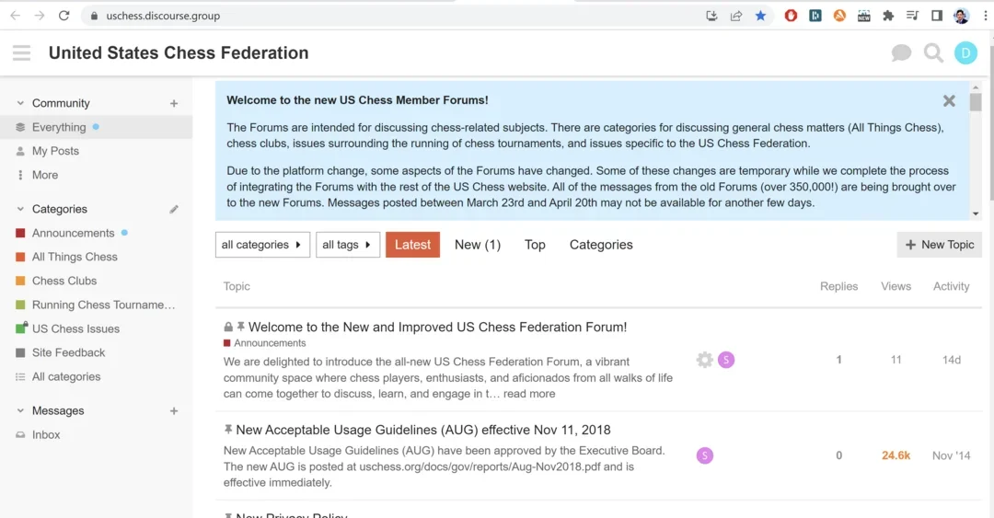The width and height of the screenshot is (994, 518).
Task: Click the search magnifier icon
Action: tap(933, 53)
